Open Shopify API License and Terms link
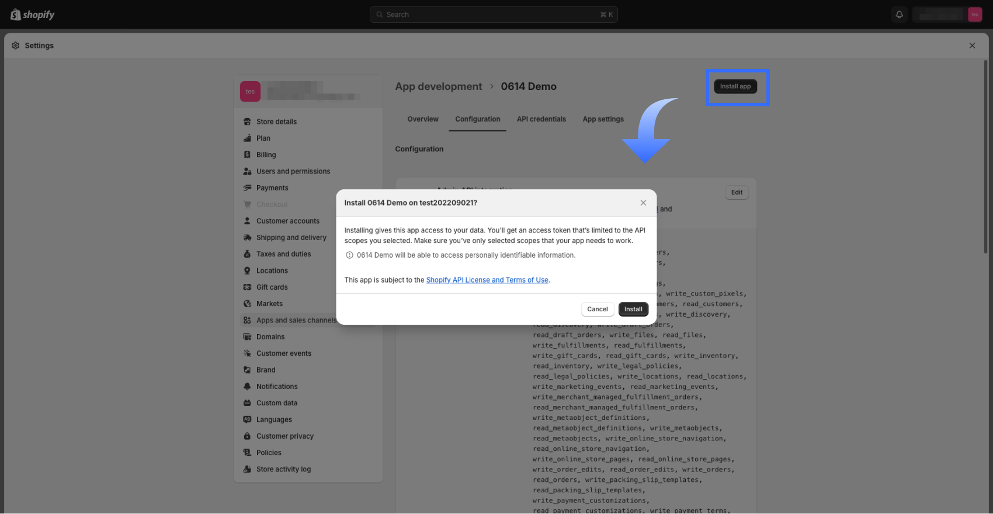 pyautogui.click(x=487, y=280)
